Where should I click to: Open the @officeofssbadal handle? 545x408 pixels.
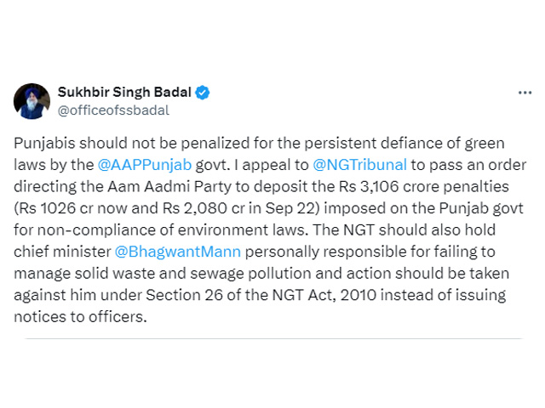(113, 110)
